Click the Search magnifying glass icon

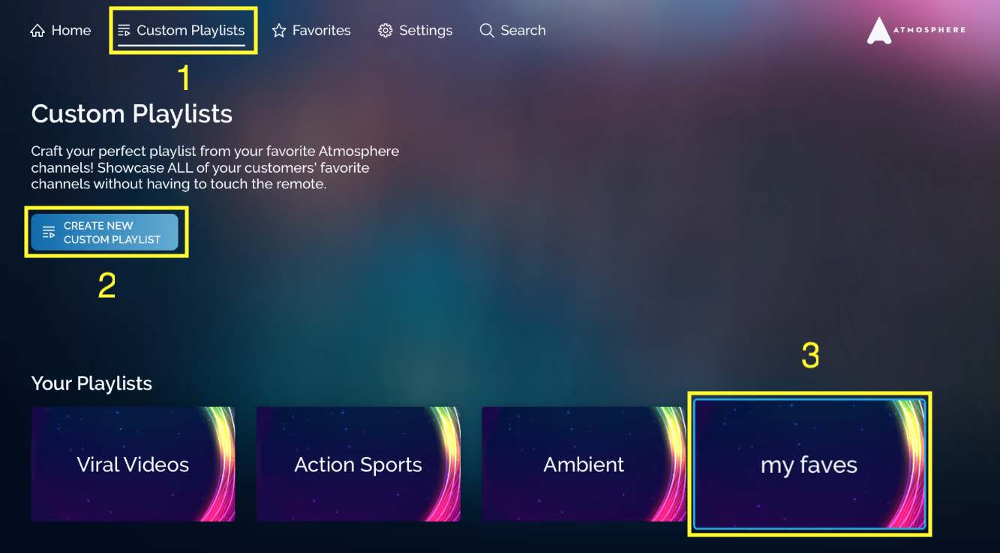[x=487, y=31]
